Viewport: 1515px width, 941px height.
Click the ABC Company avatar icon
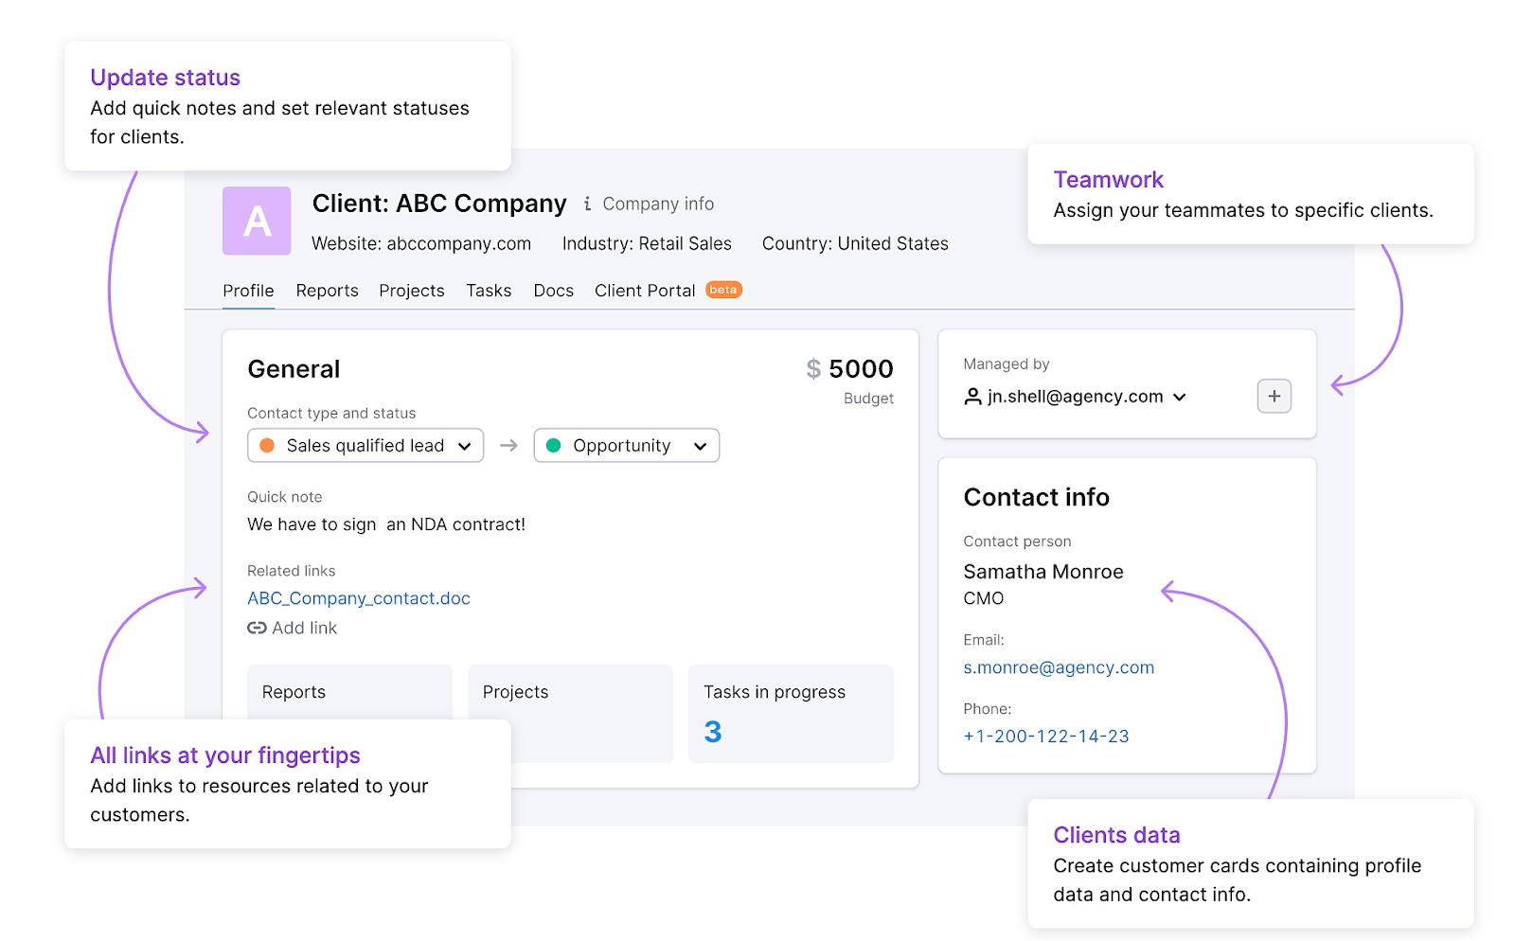coord(255,221)
